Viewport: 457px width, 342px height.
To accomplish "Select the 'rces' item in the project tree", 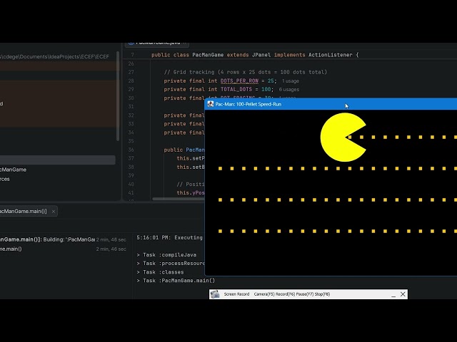I will pyautogui.click(x=5, y=179).
